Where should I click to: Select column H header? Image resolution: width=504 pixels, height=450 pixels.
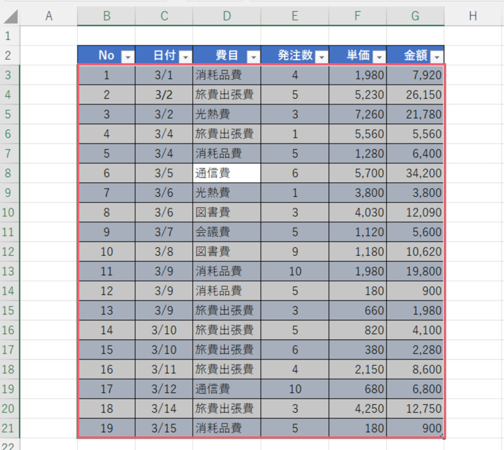coord(472,16)
